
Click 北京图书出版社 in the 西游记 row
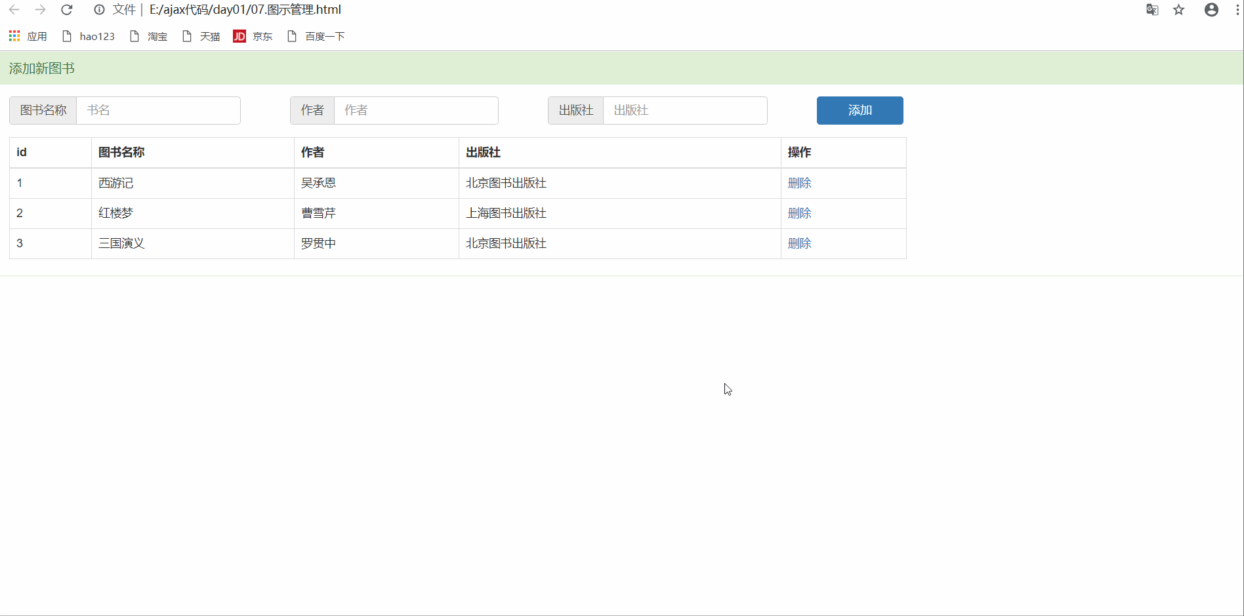tap(507, 183)
